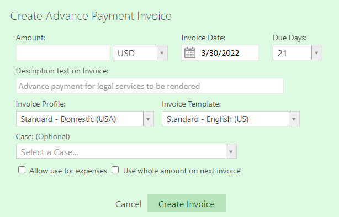This screenshot has height=217, width=339.
Task: Click the Allow use for expenses label text
Action: point(68,171)
